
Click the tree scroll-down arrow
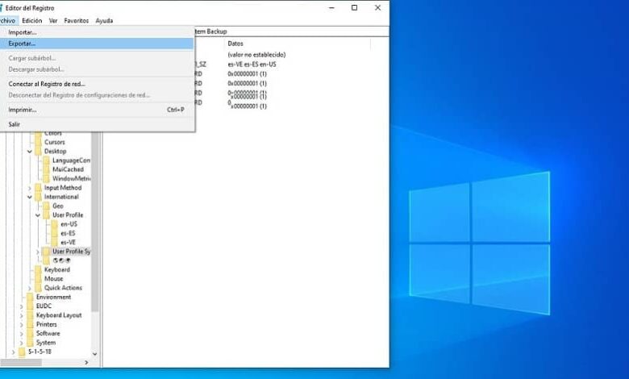click(x=95, y=354)
